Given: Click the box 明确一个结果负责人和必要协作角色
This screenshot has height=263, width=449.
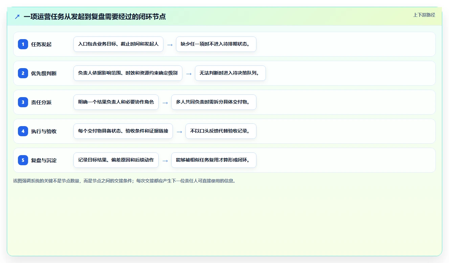Looking at the screenshot, I should coord(116,102).
